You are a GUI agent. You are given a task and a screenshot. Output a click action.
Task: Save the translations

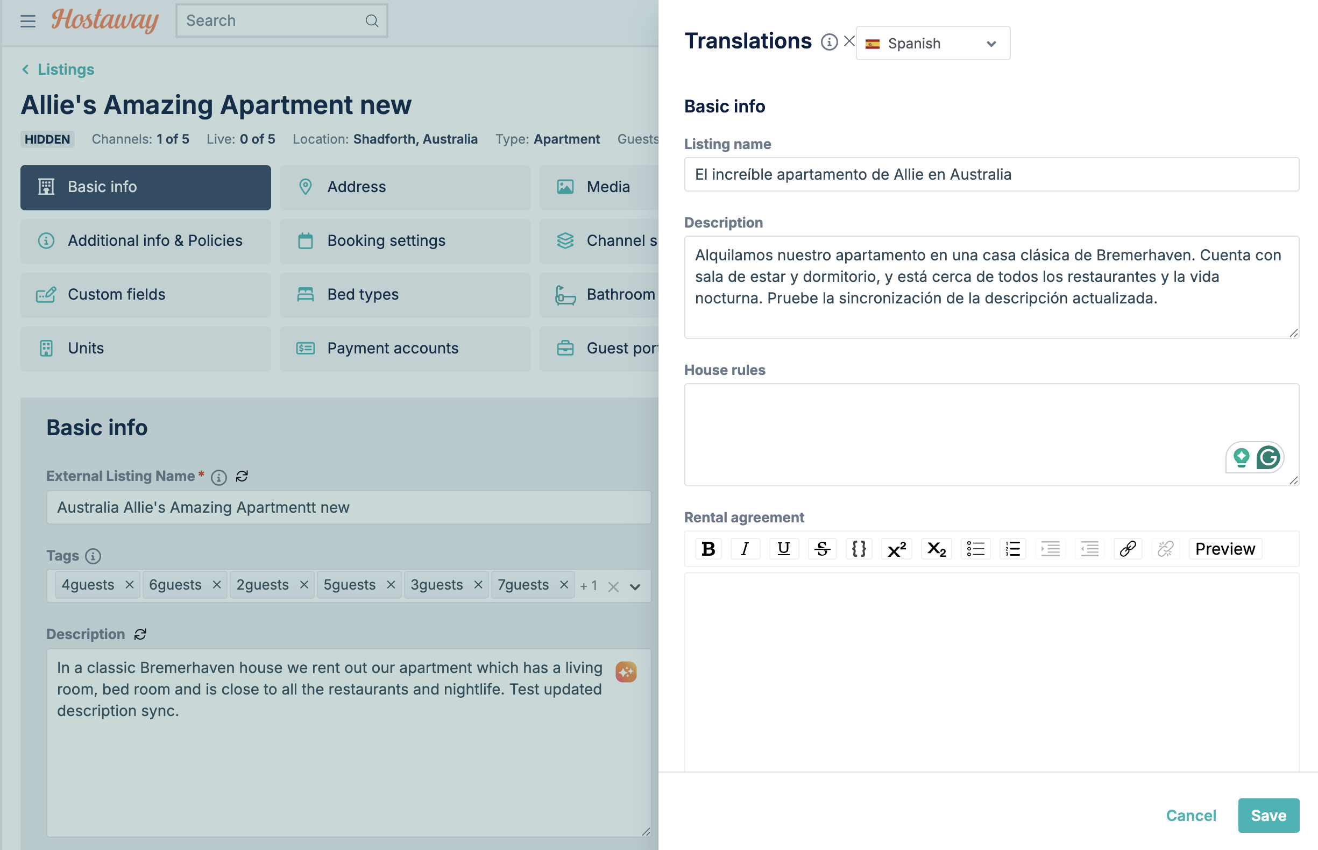[x=1269, y=815]
